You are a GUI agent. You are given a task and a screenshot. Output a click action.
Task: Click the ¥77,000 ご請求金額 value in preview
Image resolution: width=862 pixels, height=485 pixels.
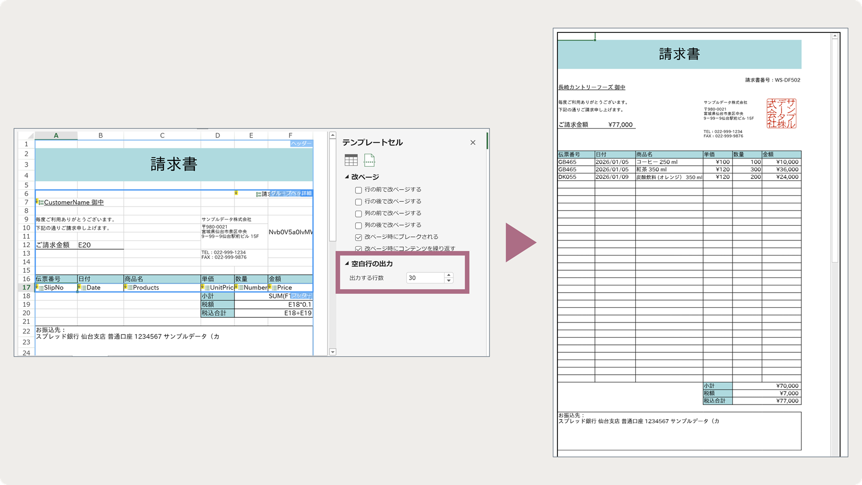click(620, 125)
